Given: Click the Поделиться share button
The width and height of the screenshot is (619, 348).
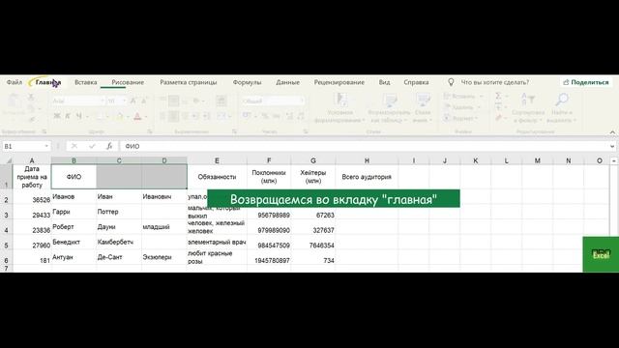Looking at the screenshot, I should [586, 82].
